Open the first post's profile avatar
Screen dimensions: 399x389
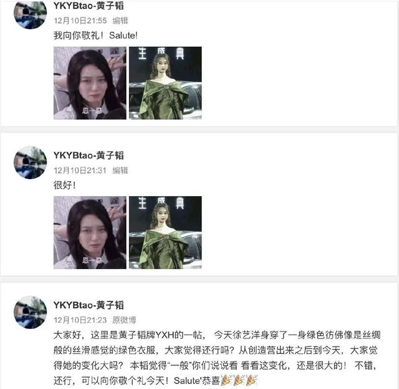[x=30, y=12]
